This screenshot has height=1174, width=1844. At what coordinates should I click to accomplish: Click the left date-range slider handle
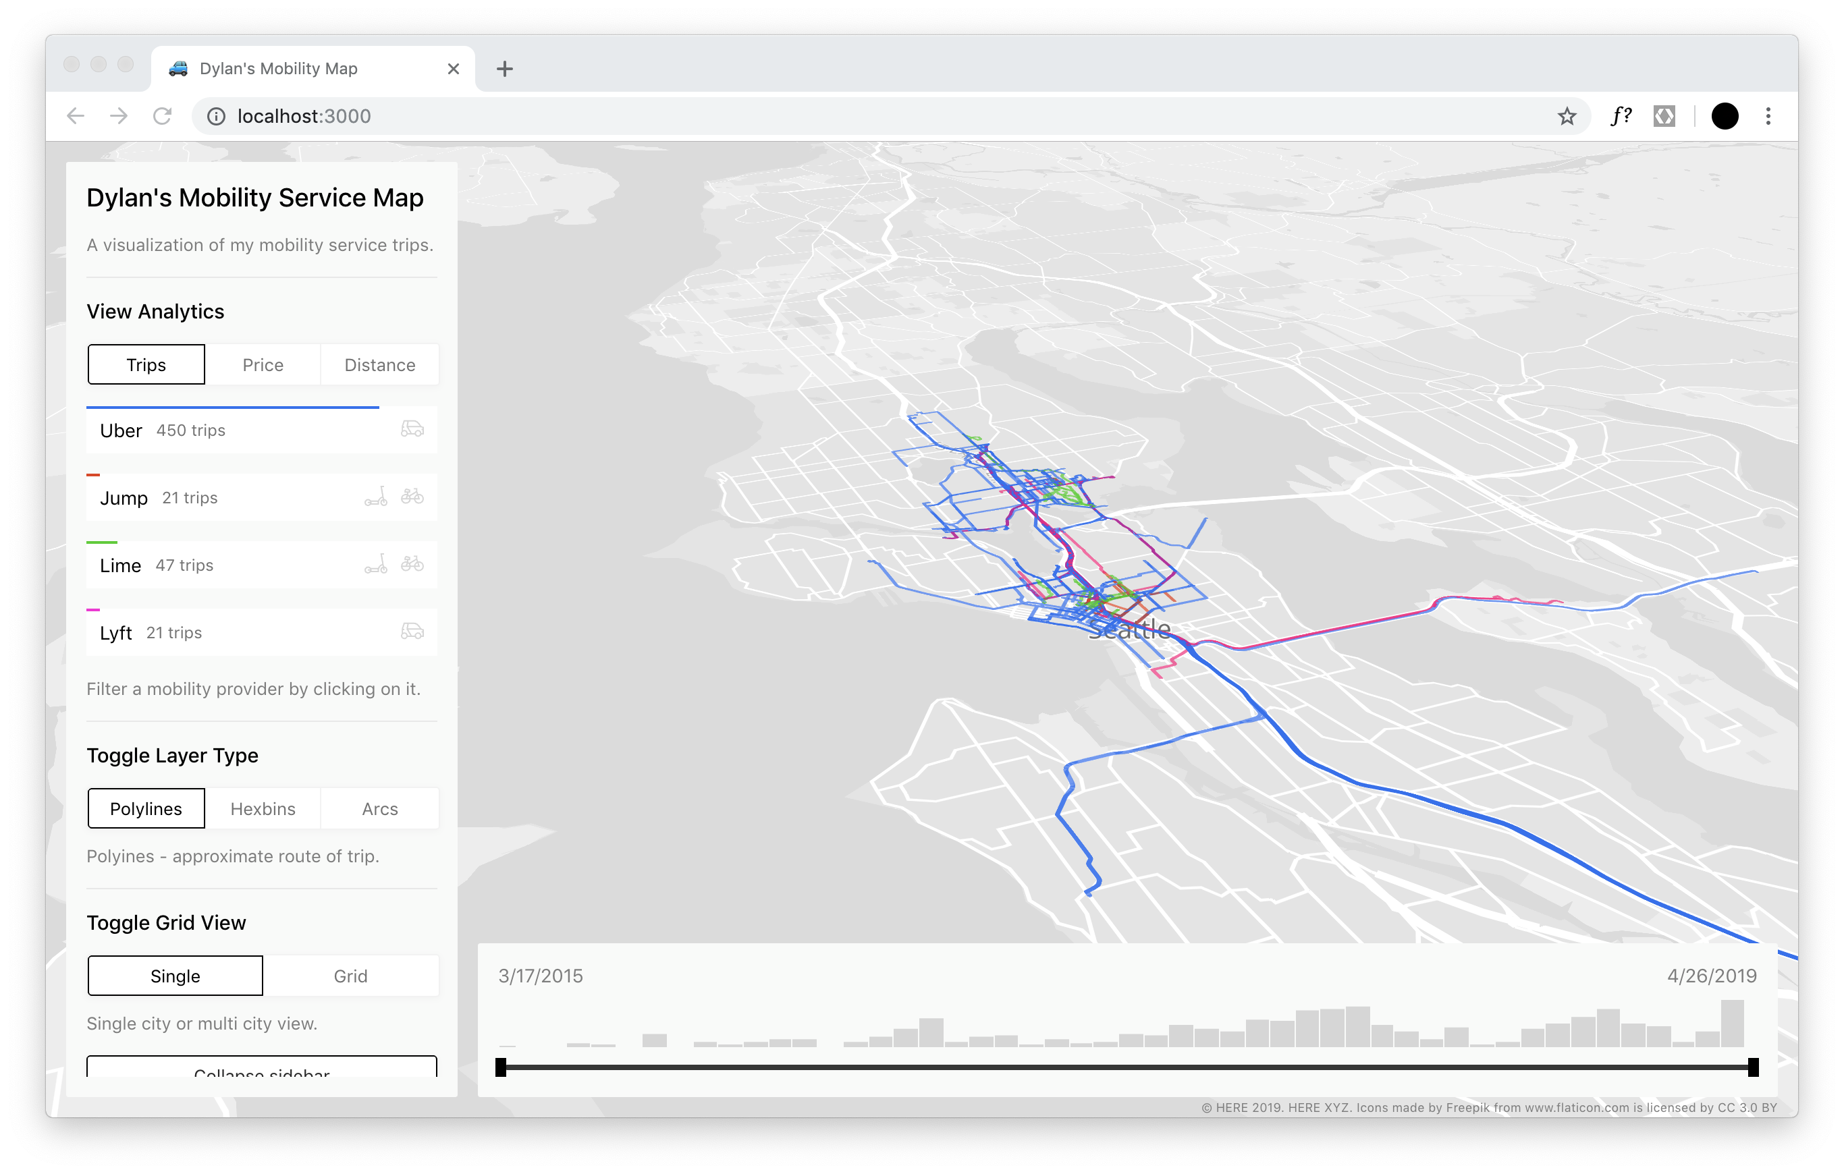tap(501, 1067)
